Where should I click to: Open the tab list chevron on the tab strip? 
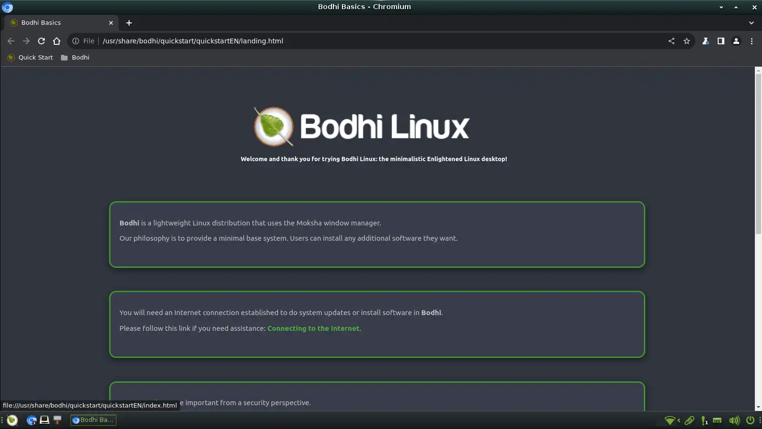[752, 22]
